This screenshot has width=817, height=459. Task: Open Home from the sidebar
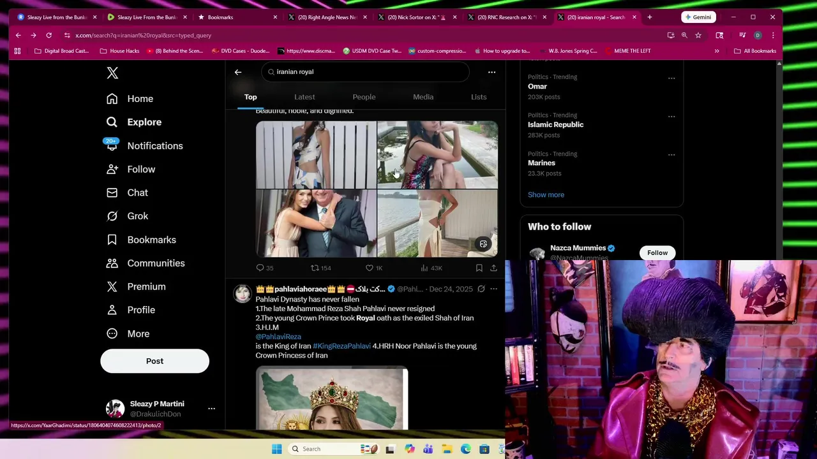(130, 99)
